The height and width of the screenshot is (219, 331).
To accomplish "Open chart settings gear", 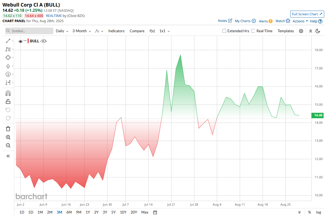I will pos(301,31).
